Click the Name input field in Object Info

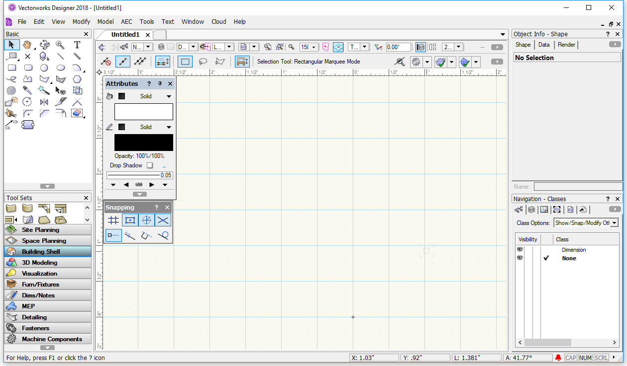578,186
